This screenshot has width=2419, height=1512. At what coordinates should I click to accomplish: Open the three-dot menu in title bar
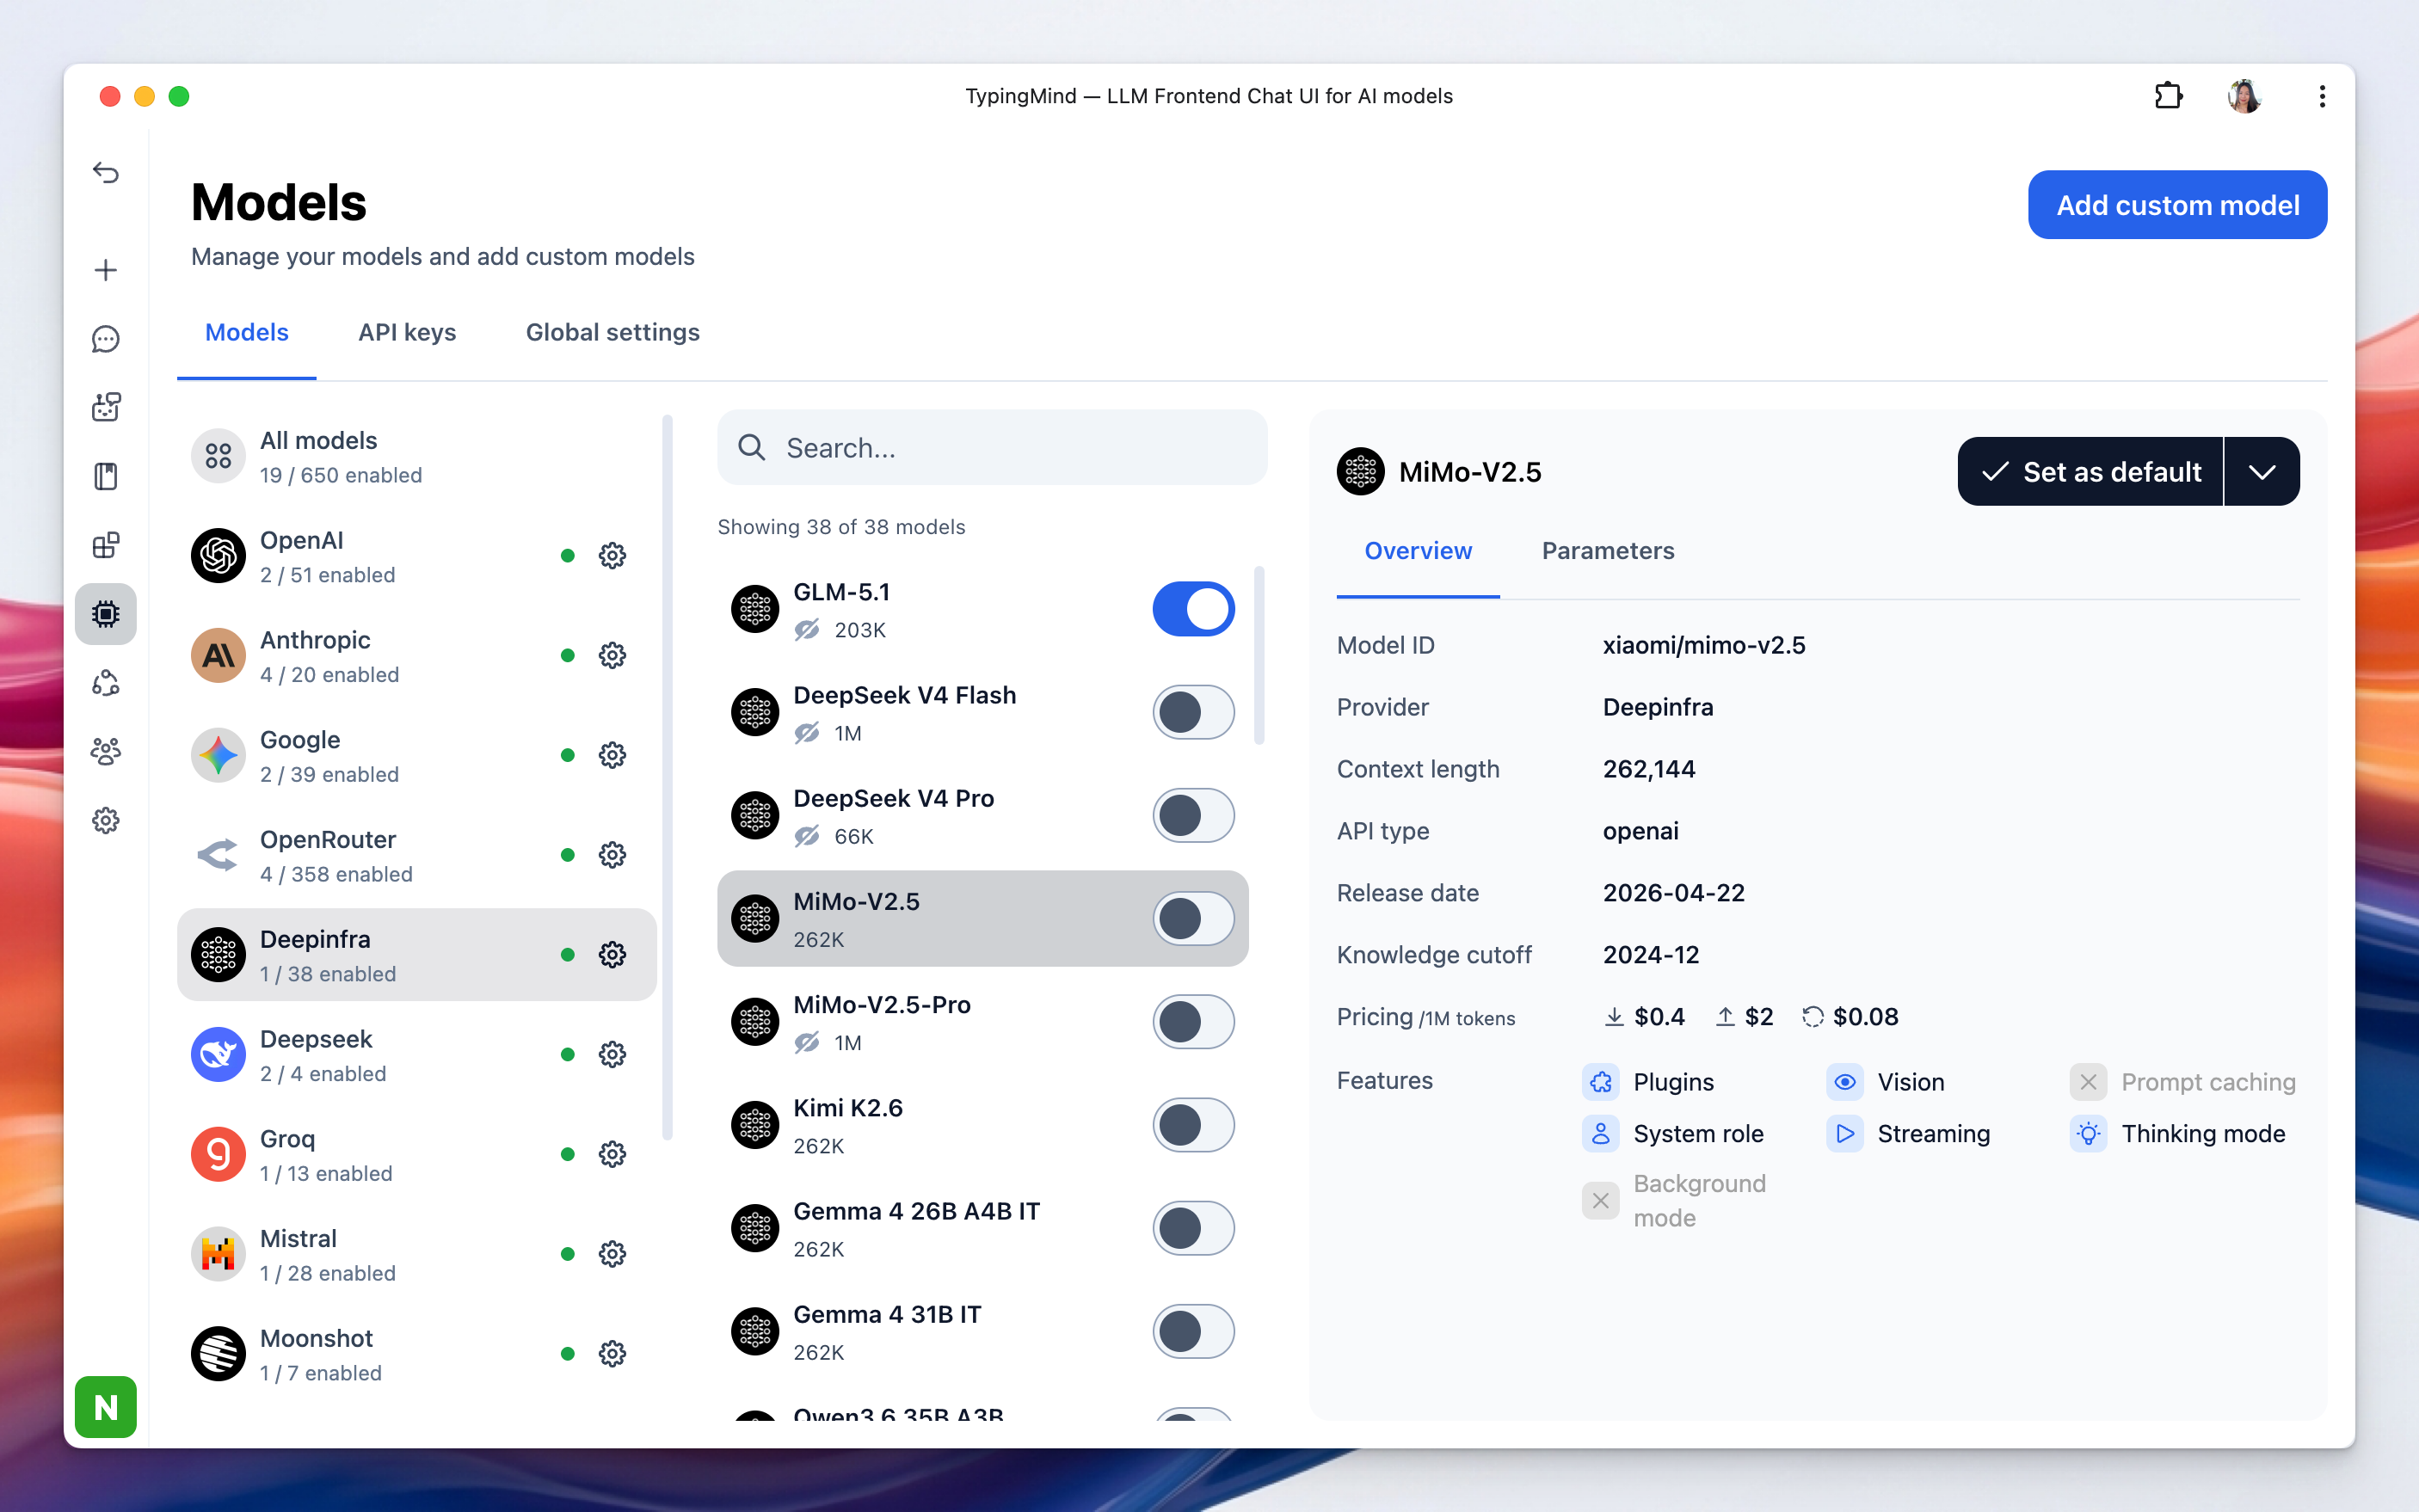(x=2322, y=96)
